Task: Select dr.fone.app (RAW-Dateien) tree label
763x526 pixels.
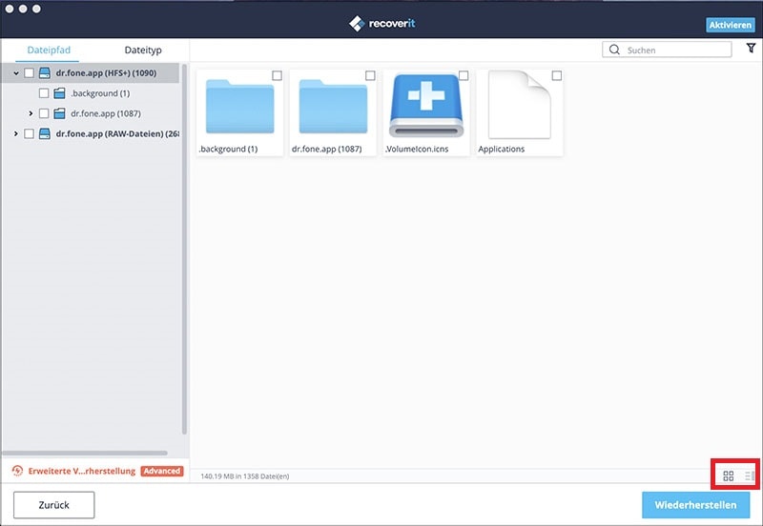Action: (x=117, y=133)
